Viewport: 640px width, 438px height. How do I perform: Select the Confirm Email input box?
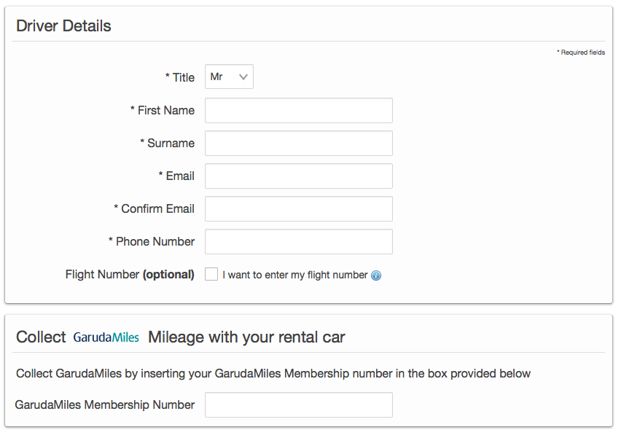point(298,209)
